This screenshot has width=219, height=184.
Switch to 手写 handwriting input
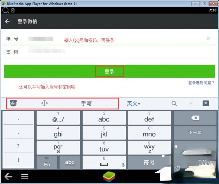click(86, 104)
